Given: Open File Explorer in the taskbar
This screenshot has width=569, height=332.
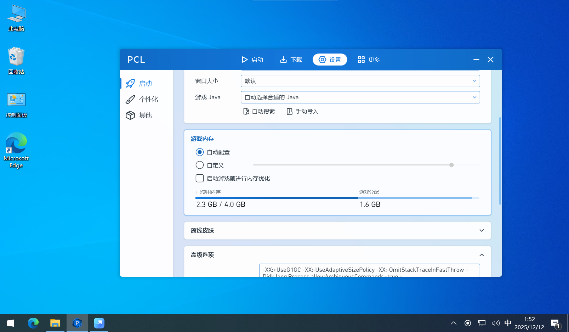Looking at the screenshot, I should coord(55,323).
